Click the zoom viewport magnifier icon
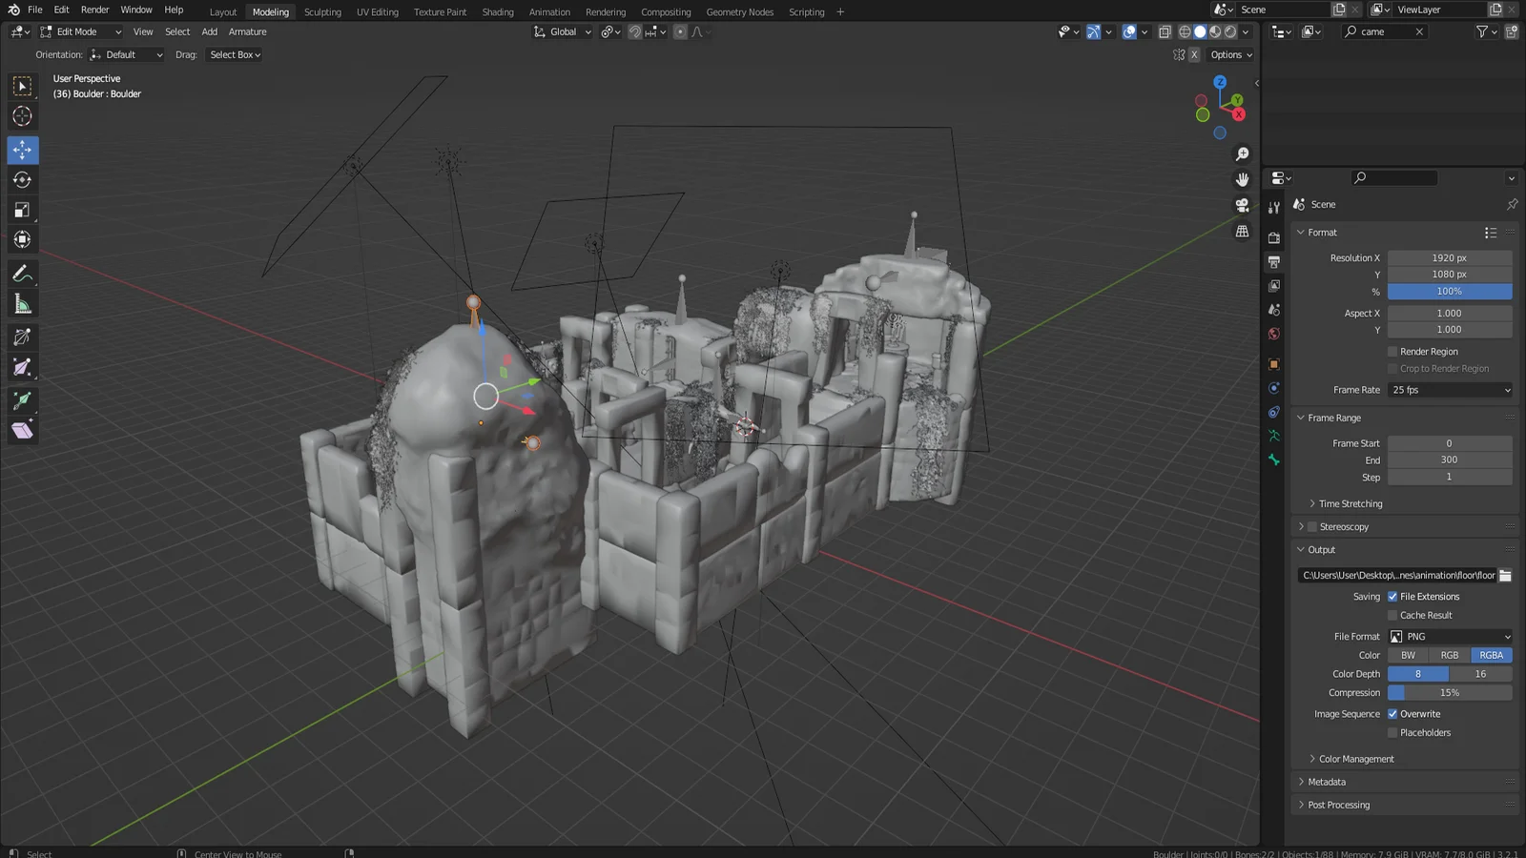Viewport: 1526px width, 858px height. (x=1242, y=154)
